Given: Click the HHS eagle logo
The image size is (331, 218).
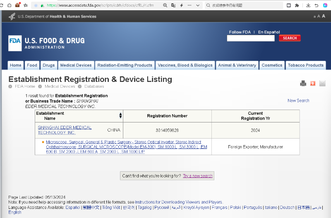Looking at the screenshot, I should tap(12, 16).
